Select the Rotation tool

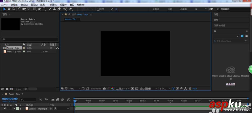point(20,9)
